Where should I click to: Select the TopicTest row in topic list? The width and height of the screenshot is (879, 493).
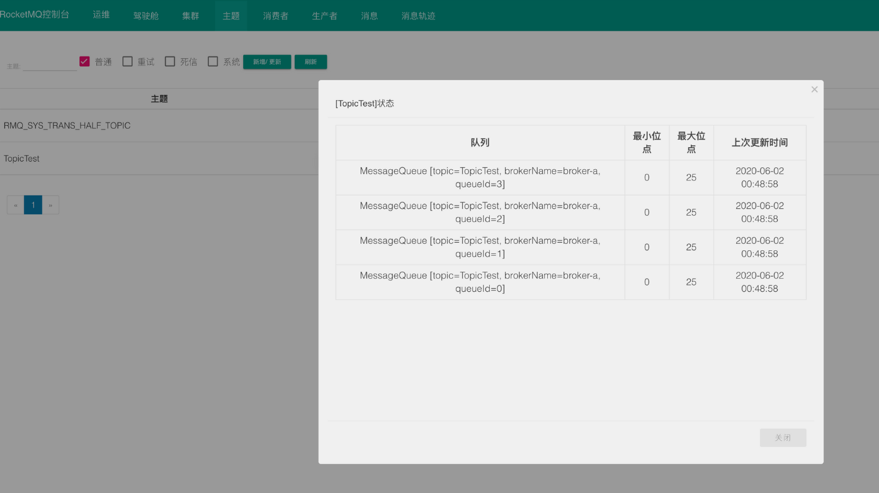pyautogui.click(x=159, y=158)
